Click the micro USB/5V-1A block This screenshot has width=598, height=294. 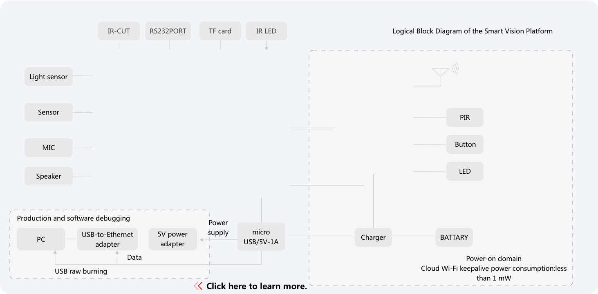(x=261, y=237)
